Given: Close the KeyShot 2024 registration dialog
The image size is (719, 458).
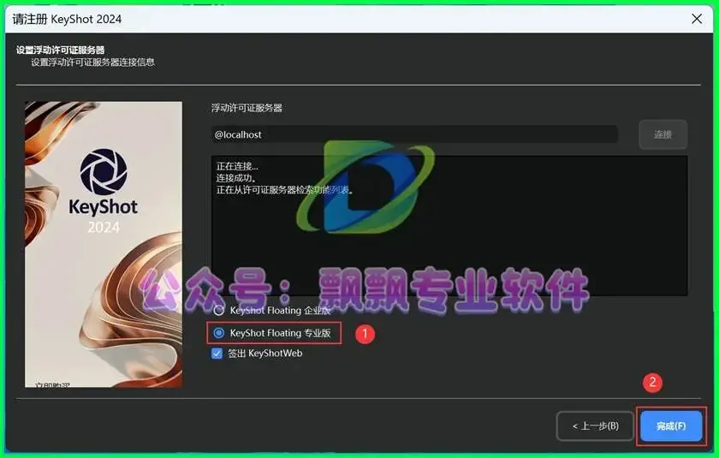Looking at the screenshot, I should pyautogui.click(x=697, y=19).
